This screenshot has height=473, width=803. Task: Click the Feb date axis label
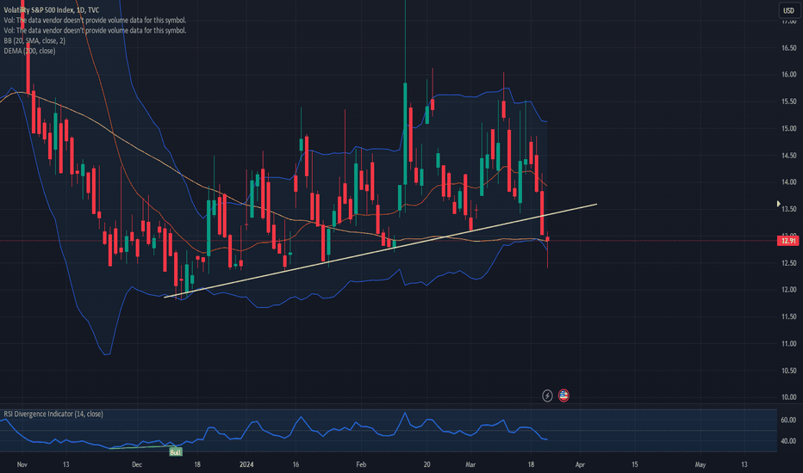coord(361,464)
